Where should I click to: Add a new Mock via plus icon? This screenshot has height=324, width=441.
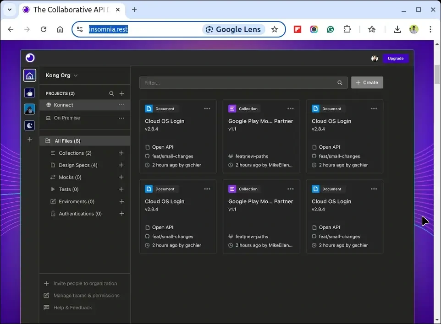click(121, 177)
